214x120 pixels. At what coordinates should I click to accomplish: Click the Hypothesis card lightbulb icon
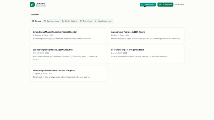96,21
